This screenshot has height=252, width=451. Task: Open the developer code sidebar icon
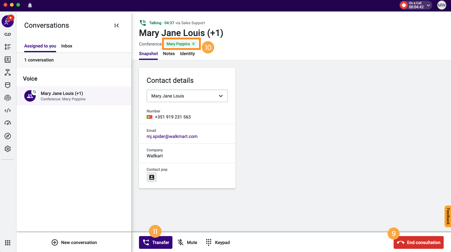[x=8, y=110]
